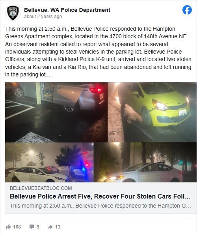Viewport: 197px width, 234px height.
Task: Click the thumbs-up like icon
Action: (8, 227)
